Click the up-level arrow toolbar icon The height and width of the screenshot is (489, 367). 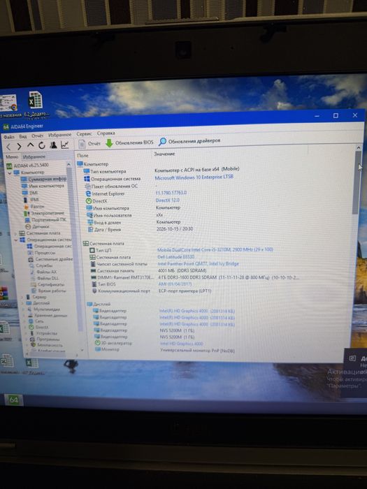pos(30,145)
